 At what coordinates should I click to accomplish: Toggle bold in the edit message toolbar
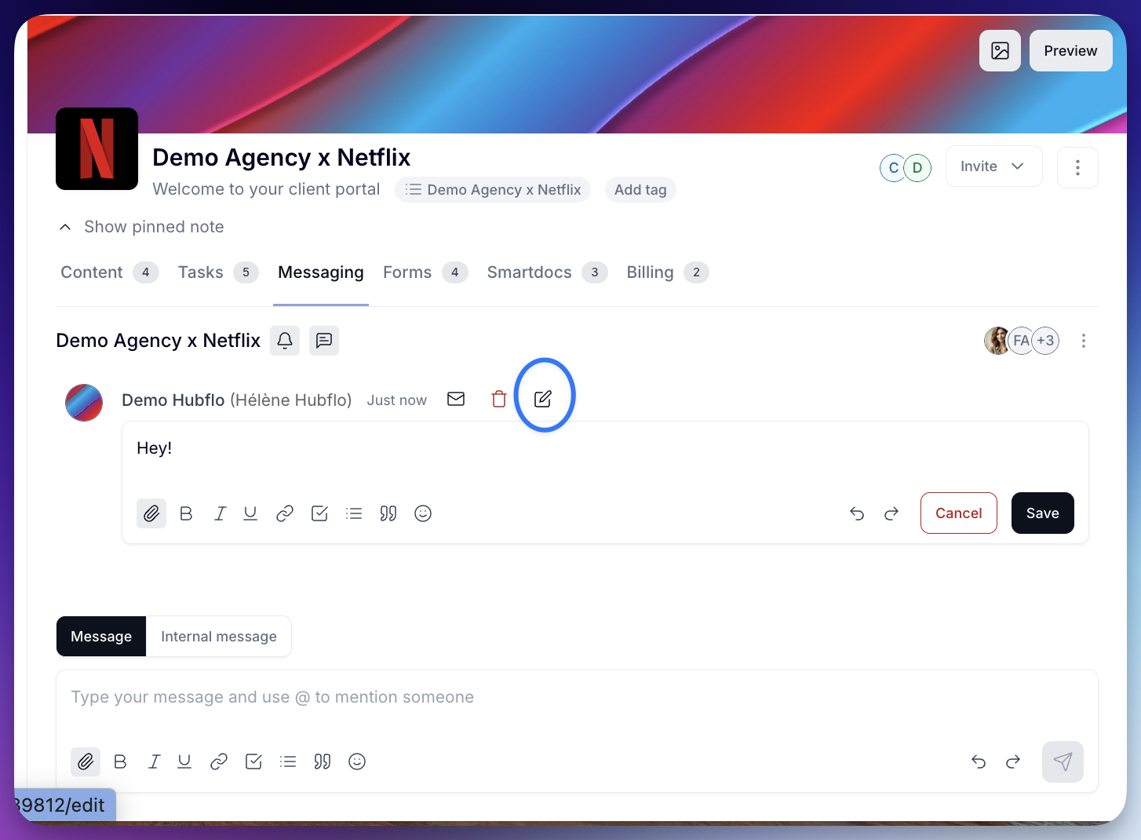pyautogui.click(x=186, y=513)
